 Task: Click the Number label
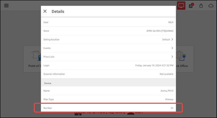(48, 108)
